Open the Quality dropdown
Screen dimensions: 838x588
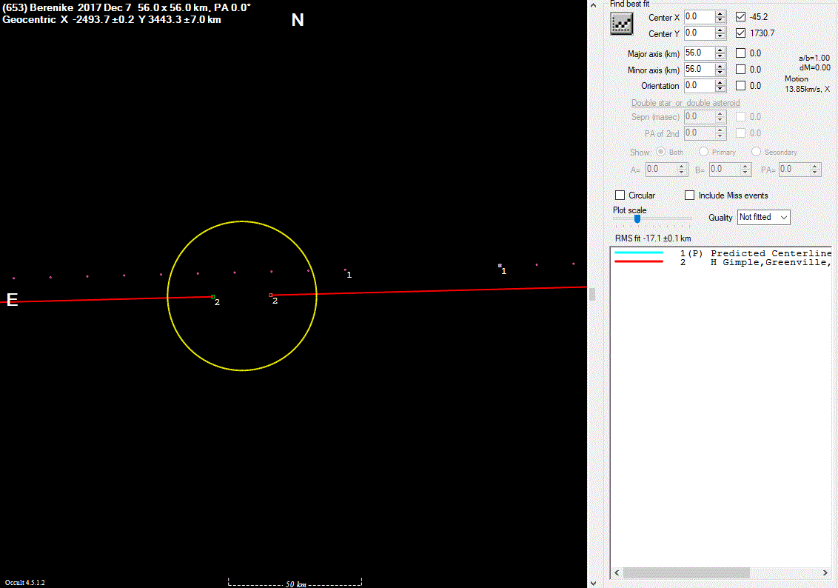point(763,217)
